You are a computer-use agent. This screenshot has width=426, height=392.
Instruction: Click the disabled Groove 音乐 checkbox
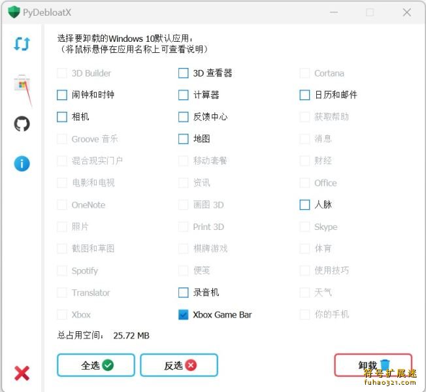pos(61,139)
